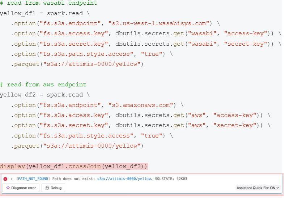Viewport: 285px width, 198px height.
Task: Click the first .parquet path line under yellow_df1
Action: pyautogui.click(x=77, y=64)
